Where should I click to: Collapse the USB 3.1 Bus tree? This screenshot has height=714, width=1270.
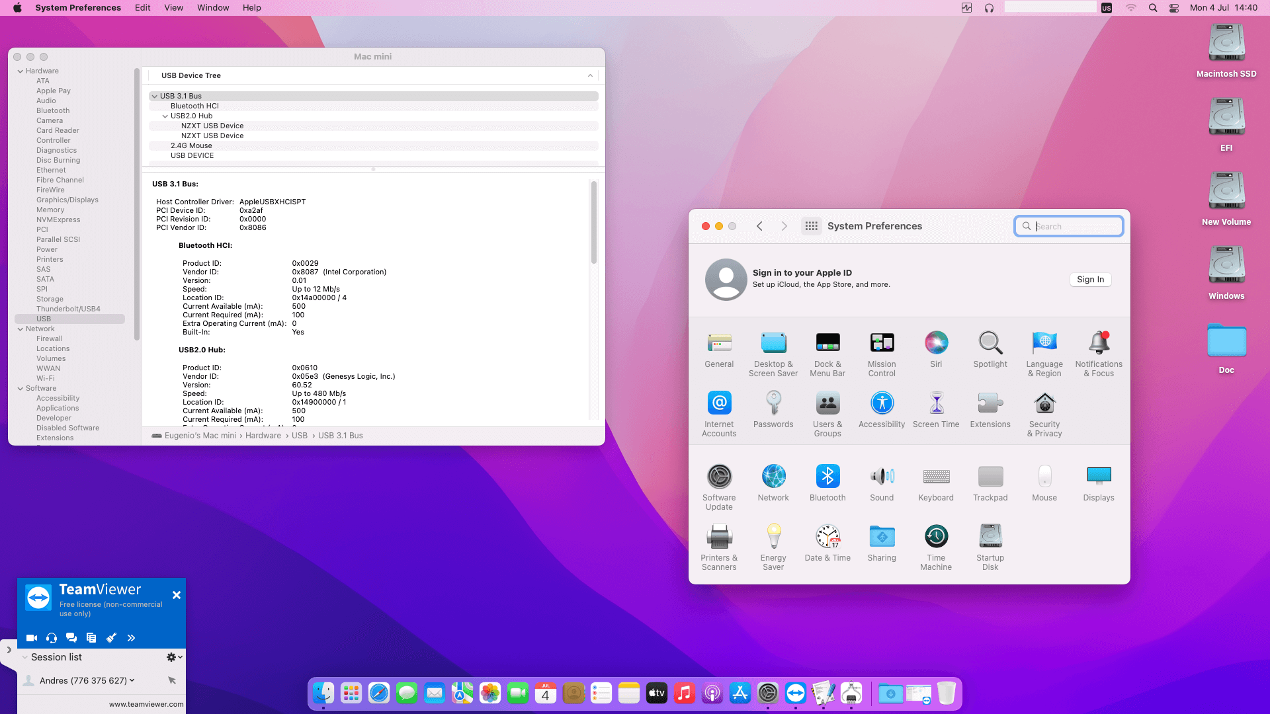155,97
